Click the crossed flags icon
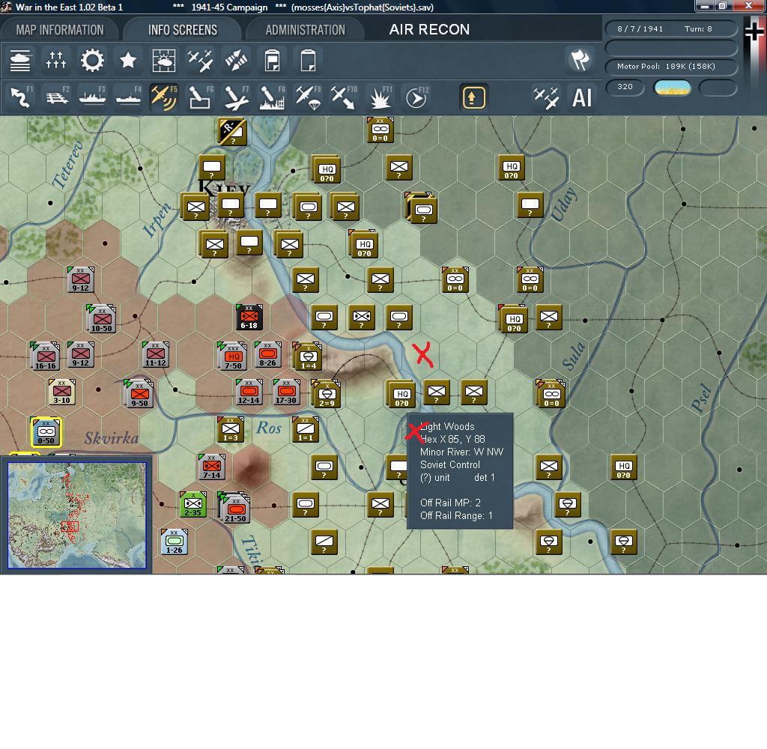This screenshot has height=749, width=767. click(580, 61)
